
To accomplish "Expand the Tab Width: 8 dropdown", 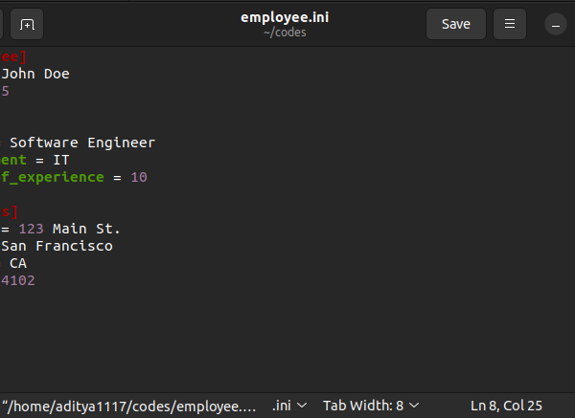I will click(371, 406).
